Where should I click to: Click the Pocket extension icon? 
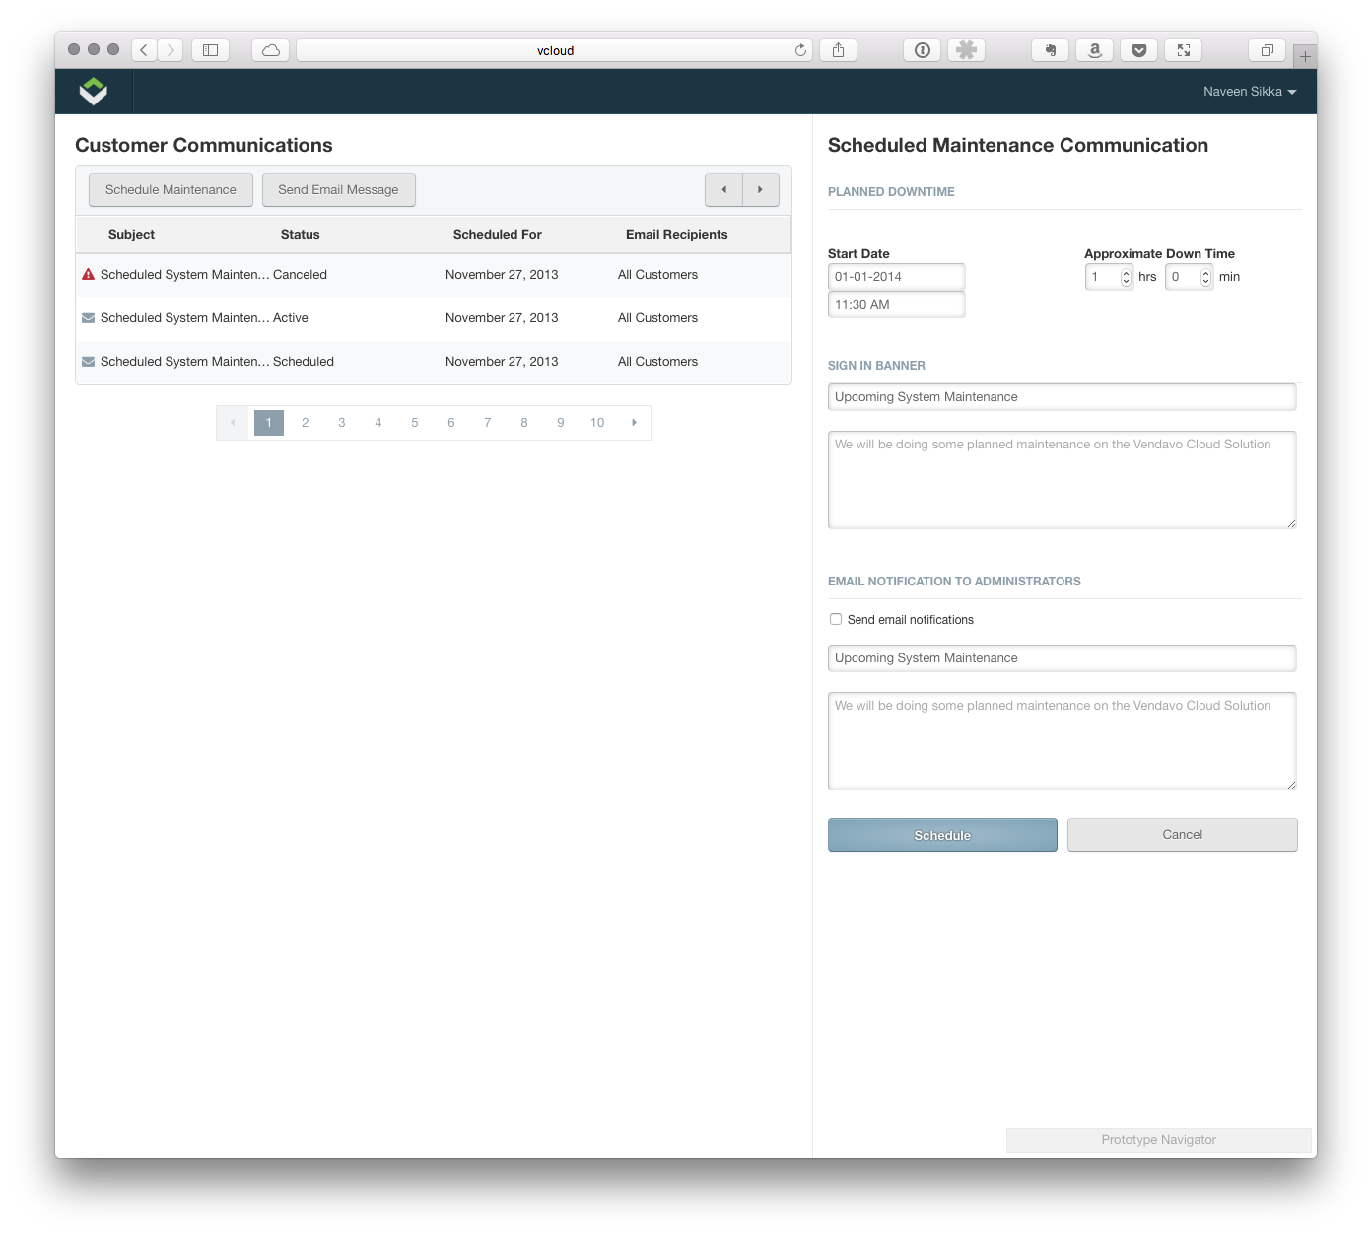[x=1138, y=50]
